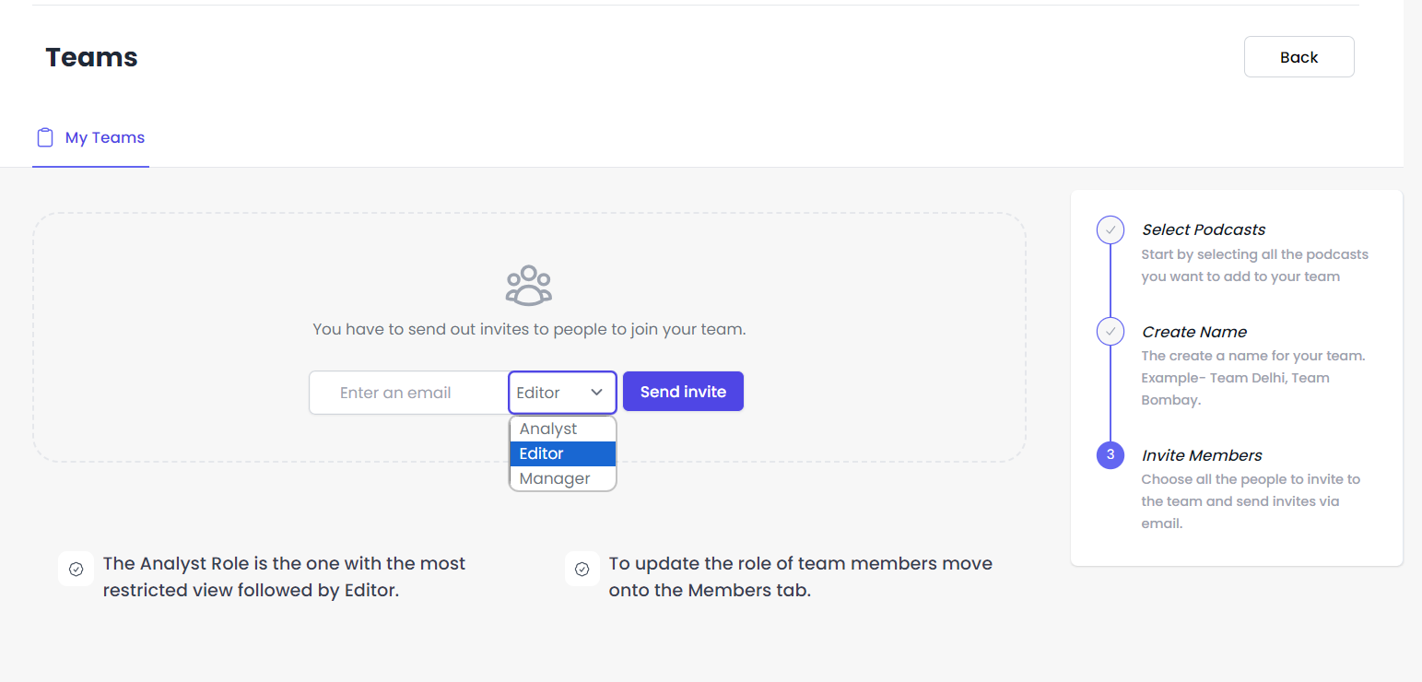Click the Enter an email input field
Viewport: 1422px width, 682px height.
408,392
